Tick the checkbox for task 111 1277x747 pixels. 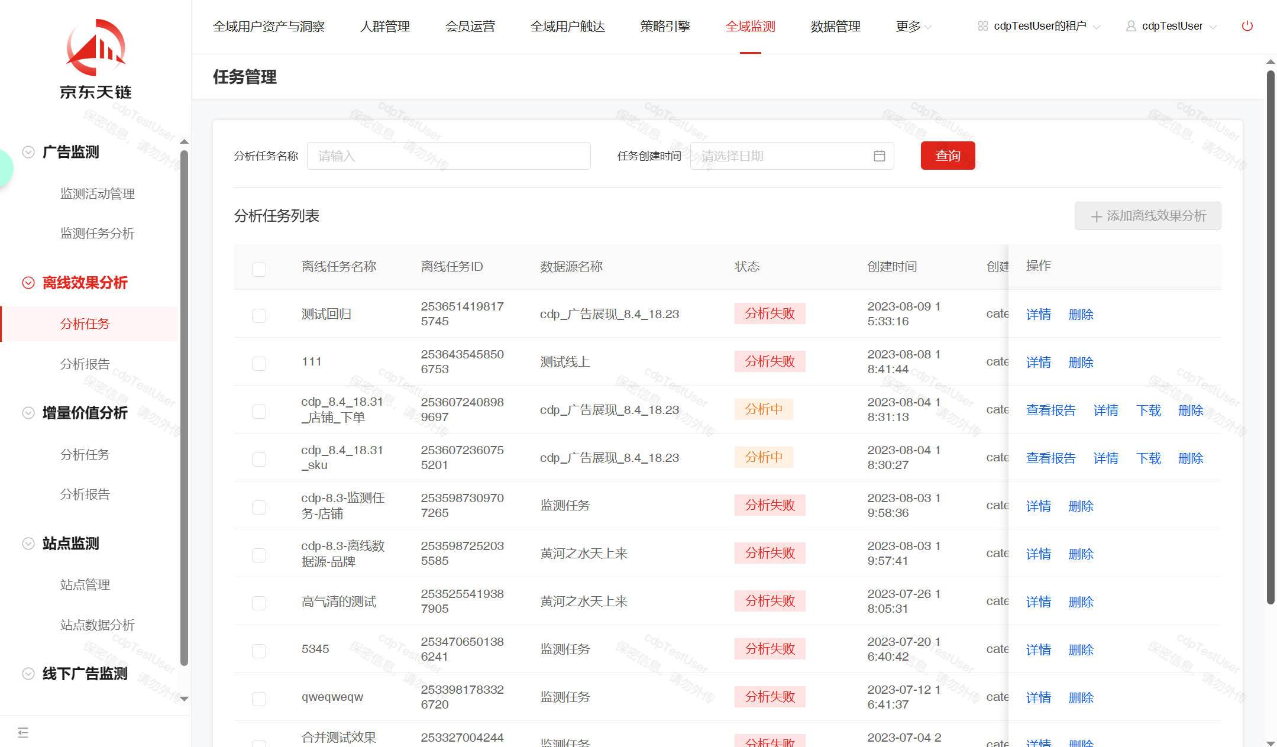click(x=259, y=364)
